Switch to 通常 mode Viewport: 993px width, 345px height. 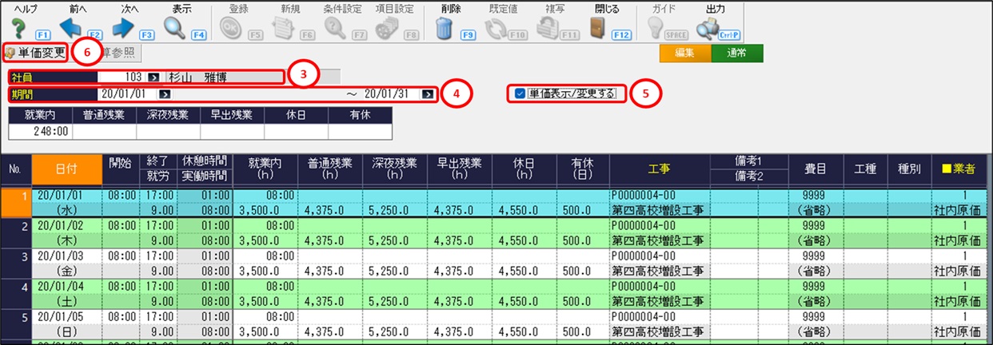pyautogui.click(x=737, y=54)
